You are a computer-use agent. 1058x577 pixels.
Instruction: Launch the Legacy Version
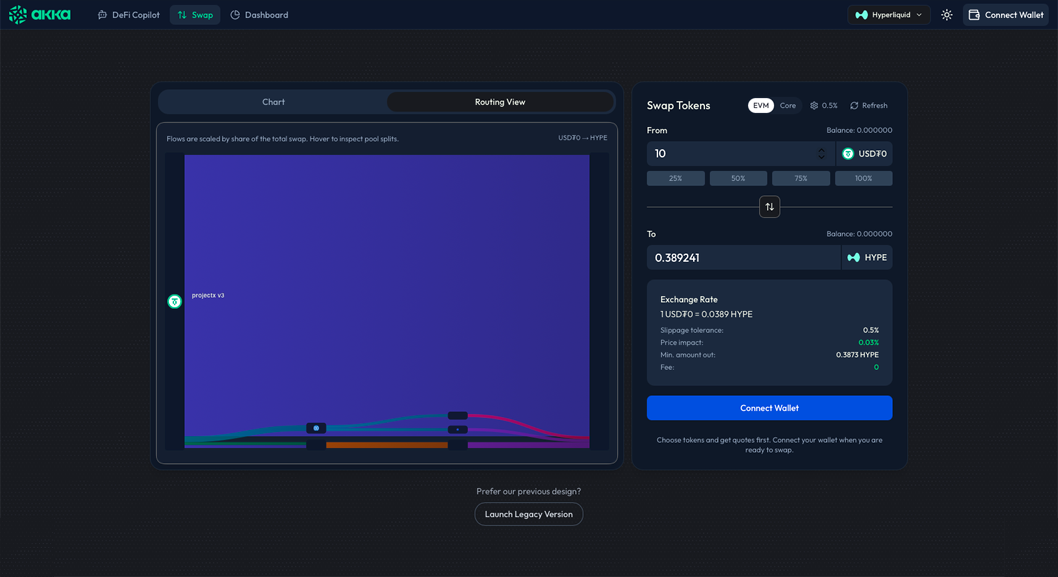click(528, 513)
